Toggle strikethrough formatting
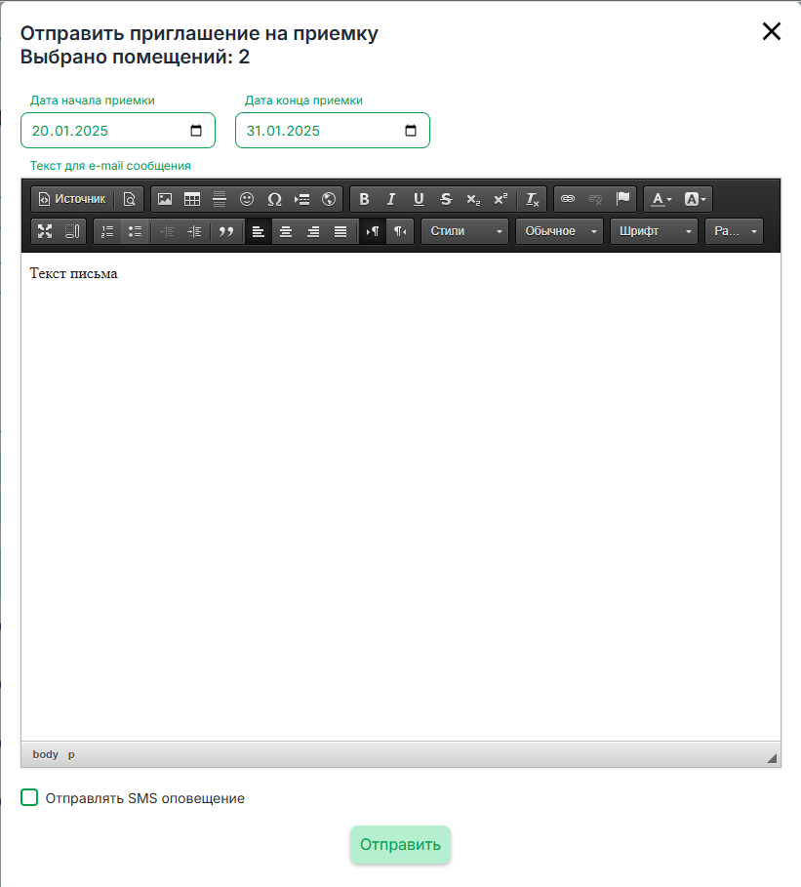The height and width of the screenshot is (887, 801). [x=446, y=199]
